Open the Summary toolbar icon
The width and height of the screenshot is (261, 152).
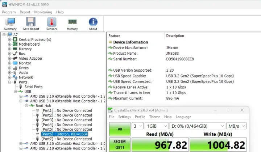(10, 22)
